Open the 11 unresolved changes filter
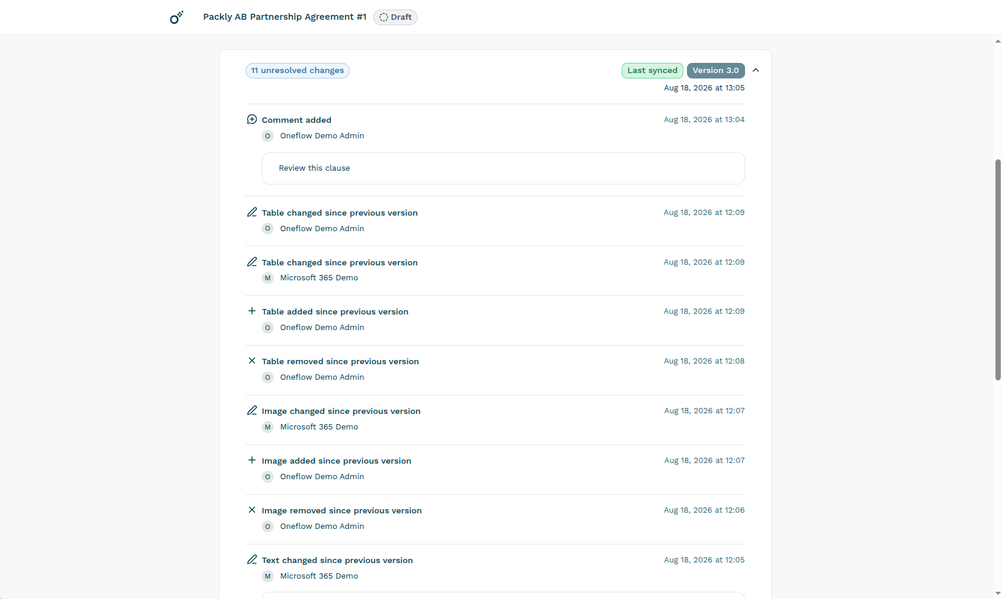 point(298,71)
